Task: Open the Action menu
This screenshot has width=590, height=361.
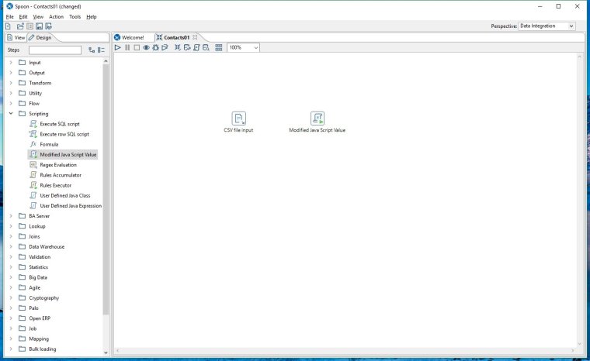Action: (56, 16)
